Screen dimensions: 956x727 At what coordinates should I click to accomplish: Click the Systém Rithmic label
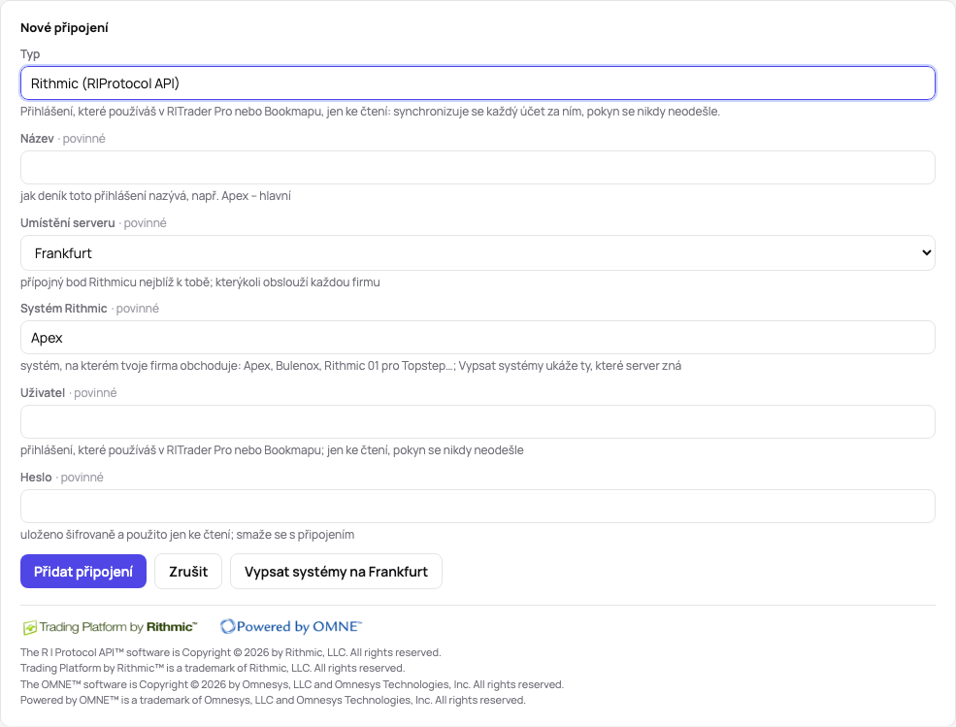64,308
